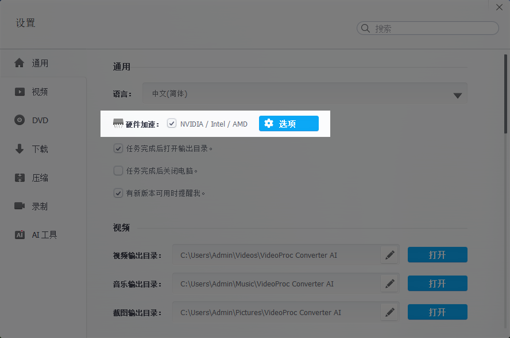Click the AI icon beside AI 工具
510x338 pixels.
pyautogui.click(x=20, y=234)
